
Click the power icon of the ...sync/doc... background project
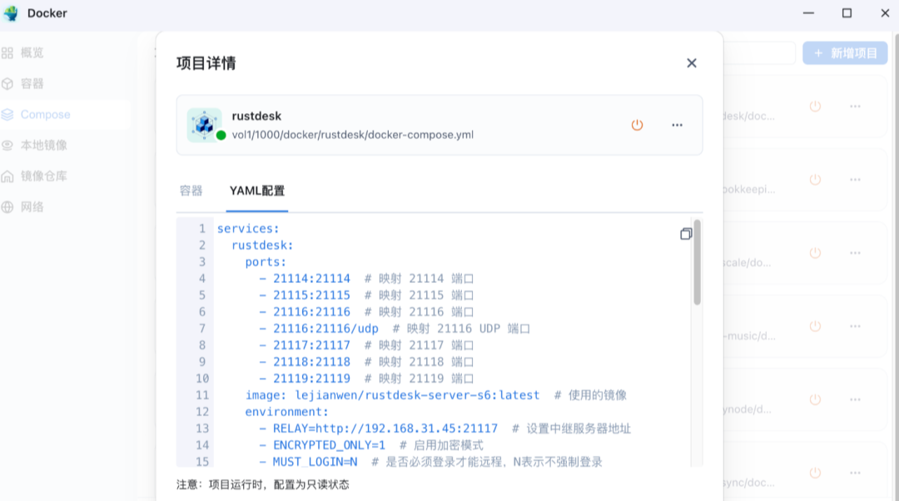[815, 473]
